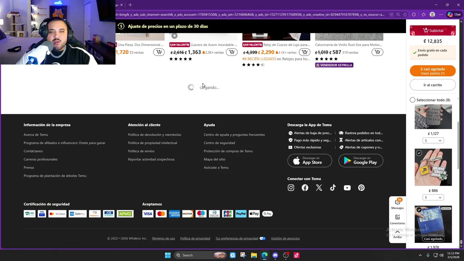Add the Reloj de Cuarzo watch to cart
This screenshot has height=261, width=464.
305,52
